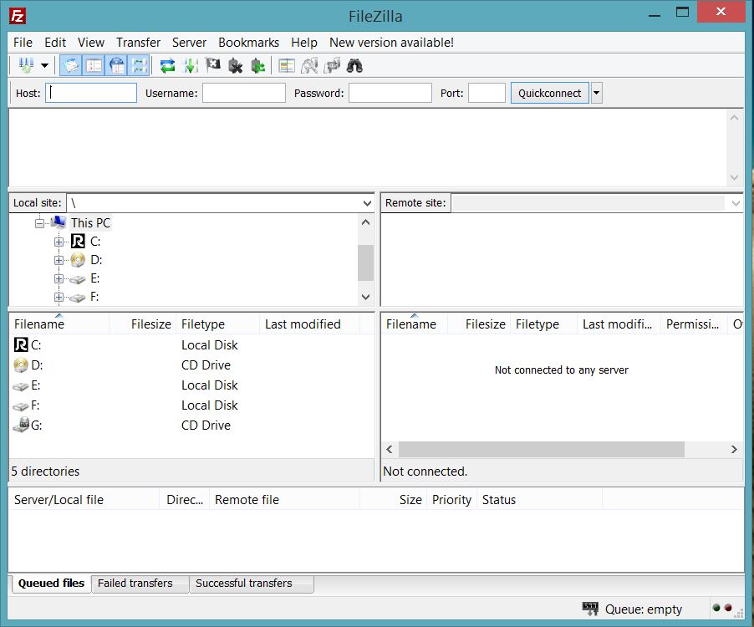
Task: Open the Server menu
Action: point(189,43)
